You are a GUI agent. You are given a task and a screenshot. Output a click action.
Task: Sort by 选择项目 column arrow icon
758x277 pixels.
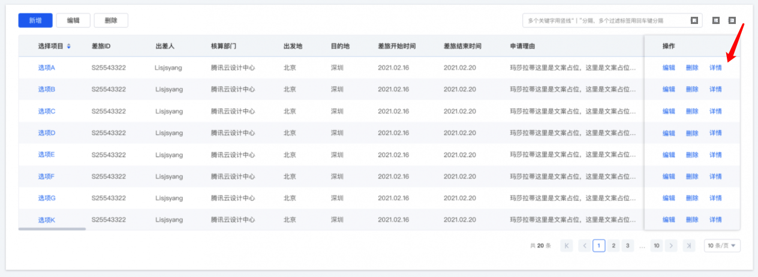tap(69, 46)
